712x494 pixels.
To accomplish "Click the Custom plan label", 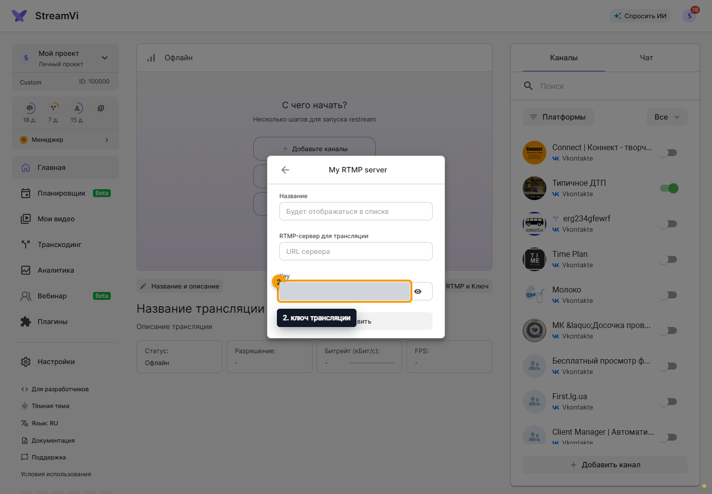I will tap(31, 82).
